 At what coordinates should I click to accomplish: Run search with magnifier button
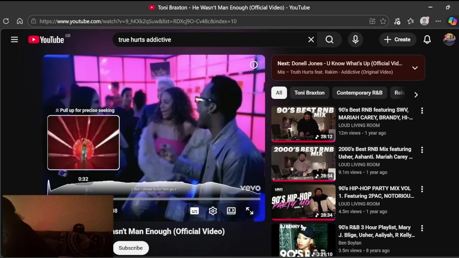point(330,40)
